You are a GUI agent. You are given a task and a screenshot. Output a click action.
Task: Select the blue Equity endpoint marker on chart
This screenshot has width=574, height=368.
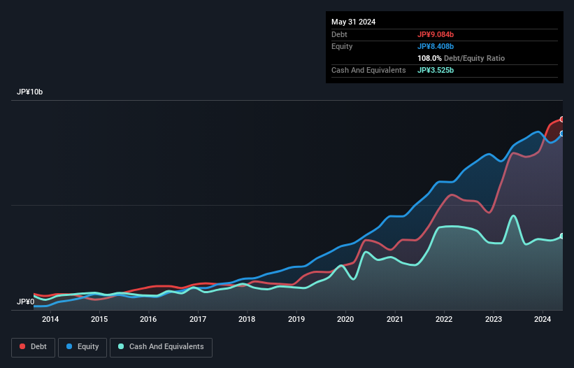562,134
